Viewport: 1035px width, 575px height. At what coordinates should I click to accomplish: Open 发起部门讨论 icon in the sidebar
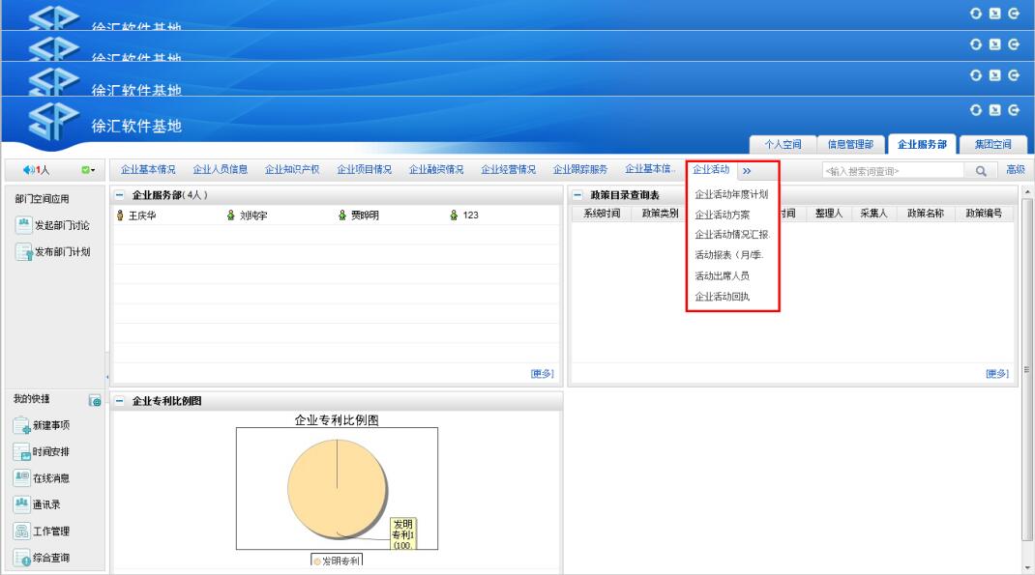[24, 225]
